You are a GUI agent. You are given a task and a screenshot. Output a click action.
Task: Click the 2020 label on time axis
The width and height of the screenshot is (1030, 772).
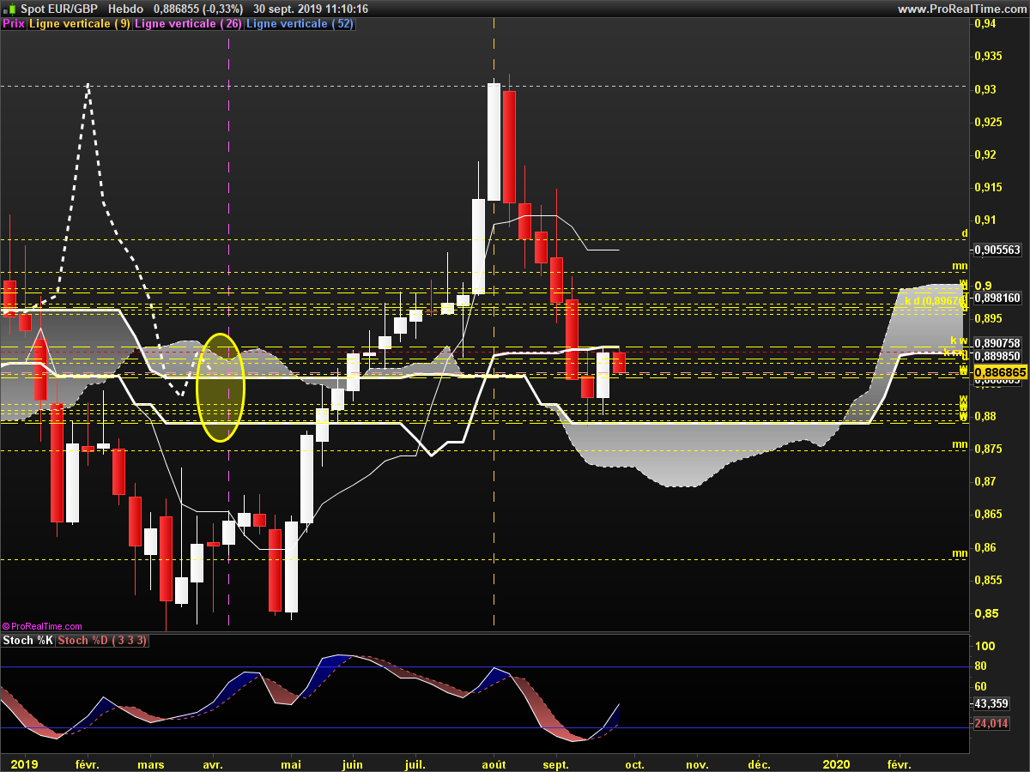(x=836, y=763)
